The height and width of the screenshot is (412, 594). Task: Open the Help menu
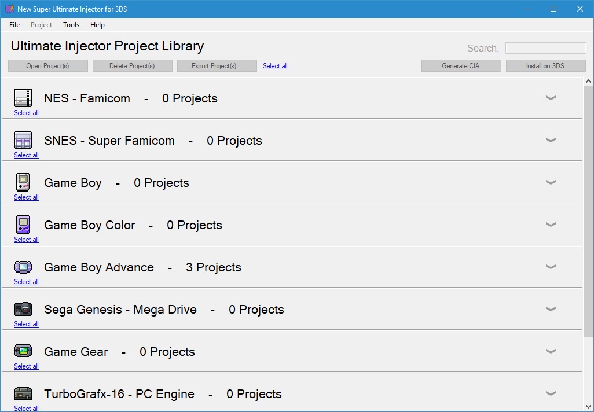coord(97,25)
